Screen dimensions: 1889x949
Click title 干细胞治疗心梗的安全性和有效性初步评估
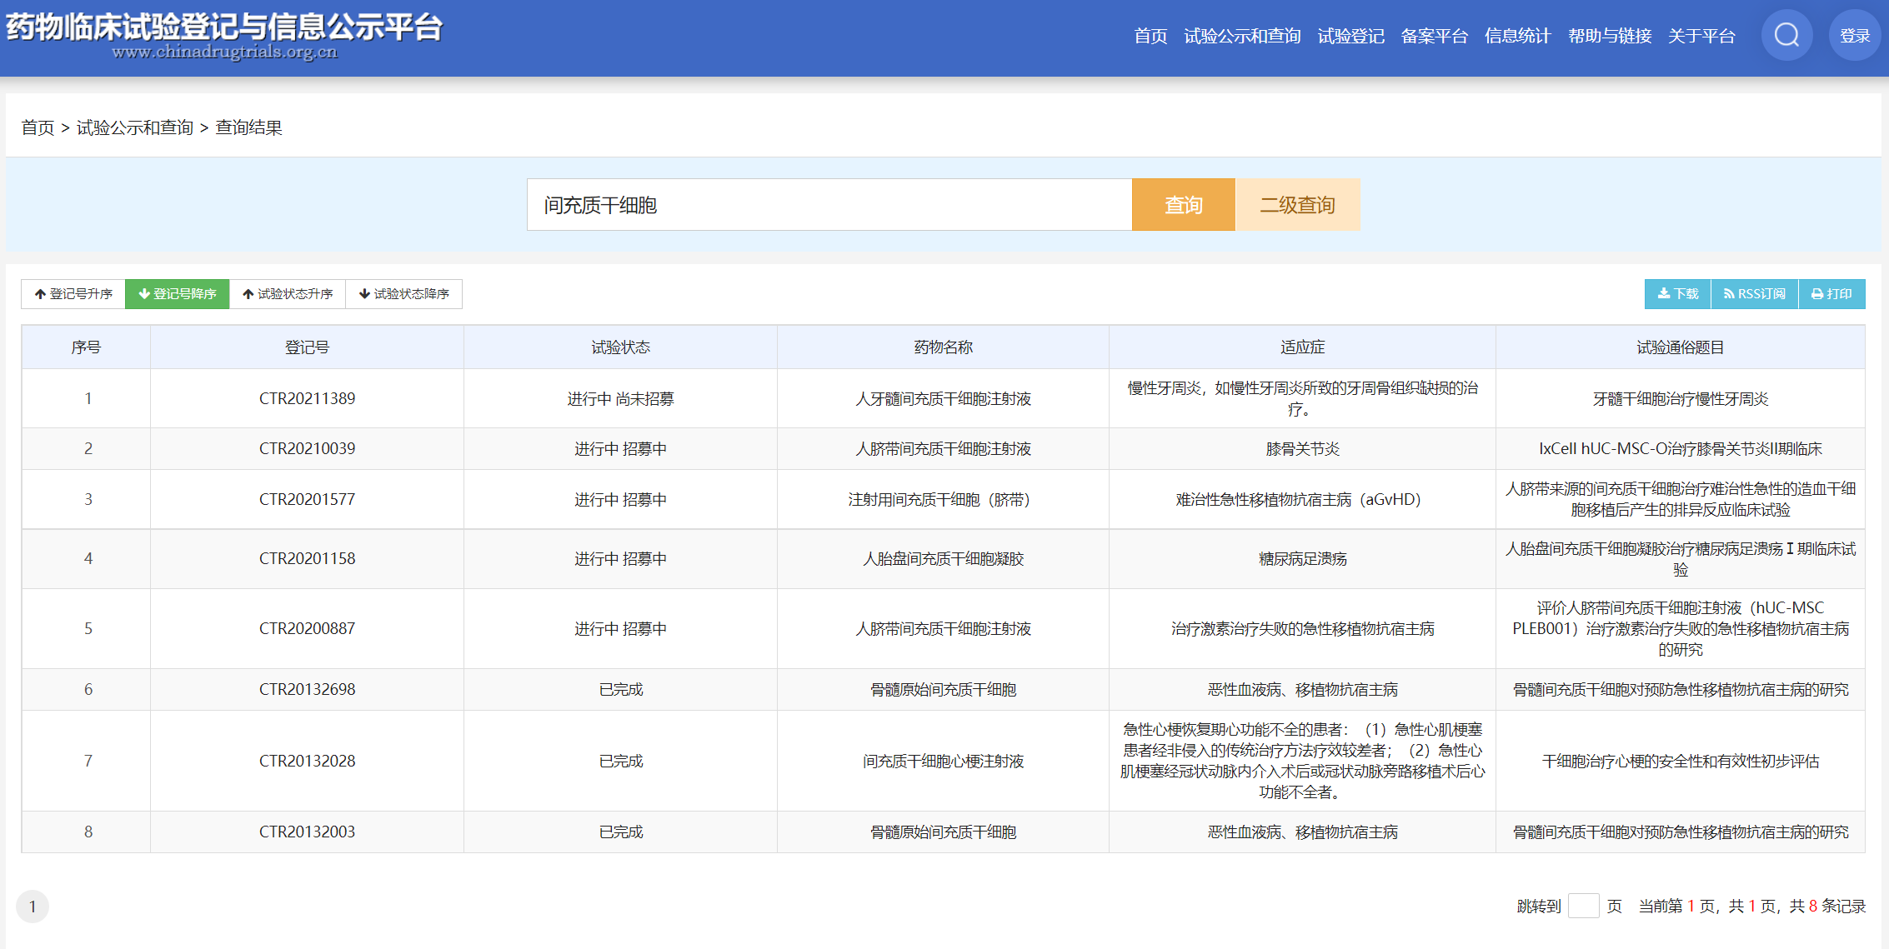[x=1681, y=761]
